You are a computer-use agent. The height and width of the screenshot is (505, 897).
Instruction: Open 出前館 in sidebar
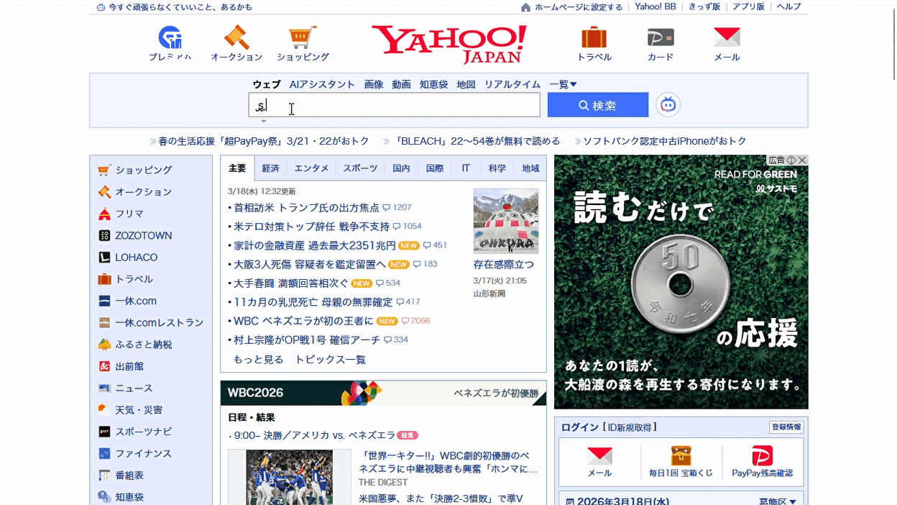(x=121, y=366)
